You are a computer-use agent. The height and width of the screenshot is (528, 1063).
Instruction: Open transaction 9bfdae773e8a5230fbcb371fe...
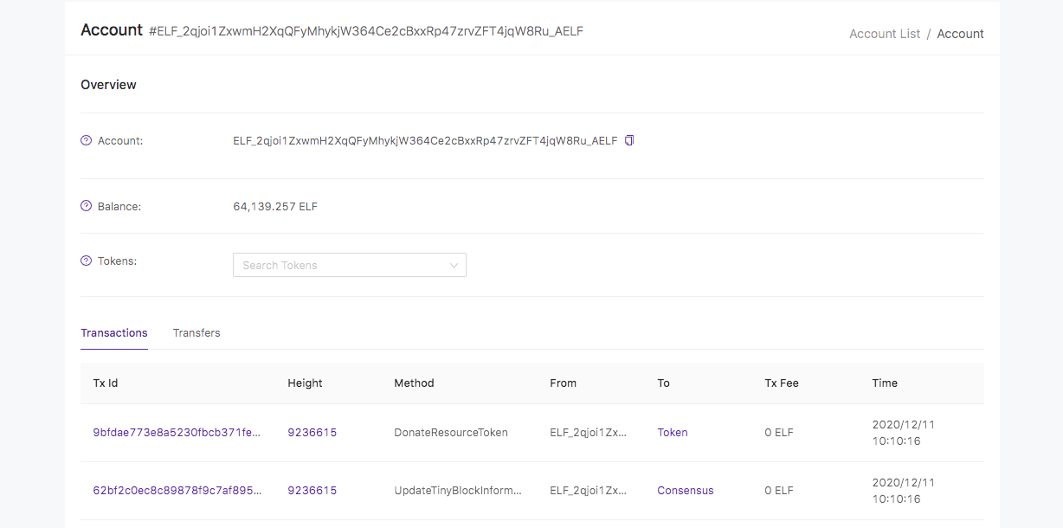pyautogui.click(x=177, y=432)
